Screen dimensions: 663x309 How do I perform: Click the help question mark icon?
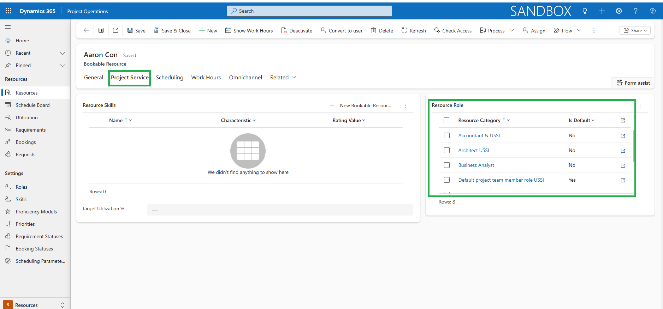[x=635, y=11]
